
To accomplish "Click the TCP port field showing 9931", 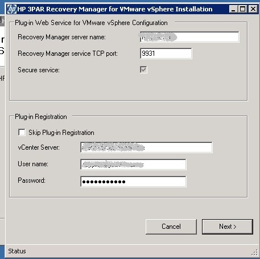I will click(x=166, y=54).
